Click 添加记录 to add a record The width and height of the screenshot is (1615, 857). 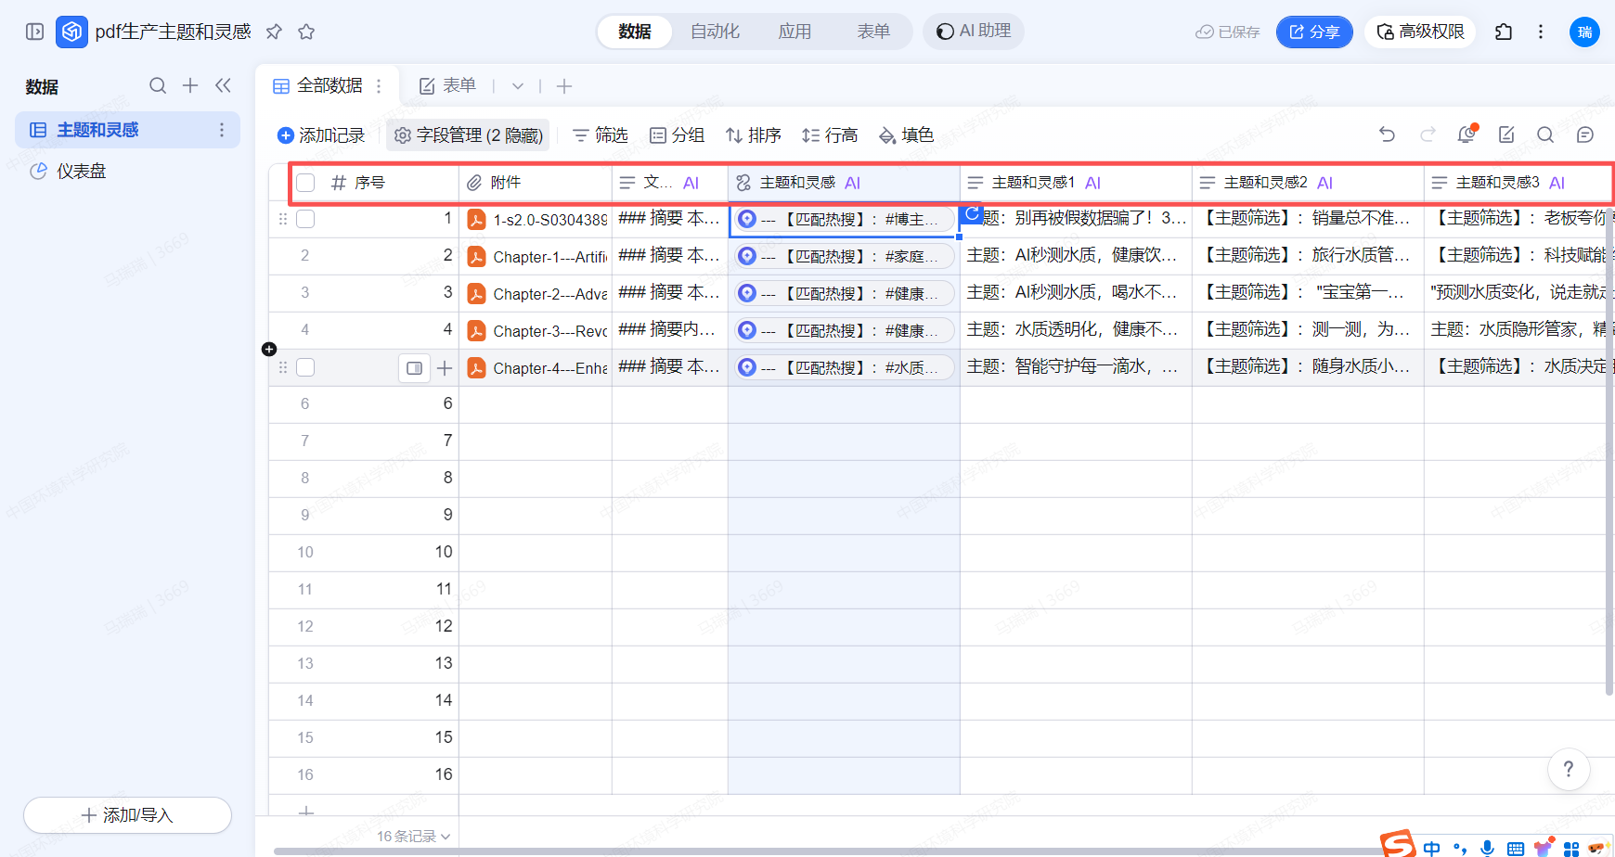(x=321, y=135)
